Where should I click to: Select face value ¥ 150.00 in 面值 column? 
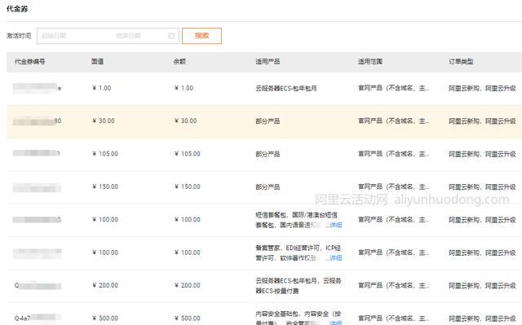105,187
